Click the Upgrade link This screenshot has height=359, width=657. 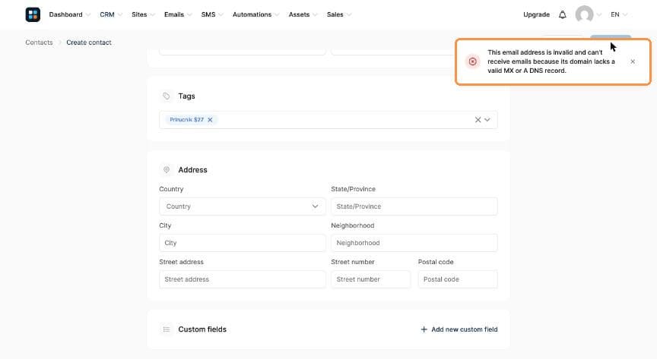536,14
